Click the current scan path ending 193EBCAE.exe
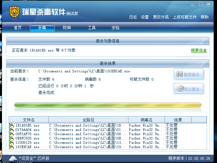Image resolution: width=217 pixels, height=163 pixels. (x=84, y=71)
